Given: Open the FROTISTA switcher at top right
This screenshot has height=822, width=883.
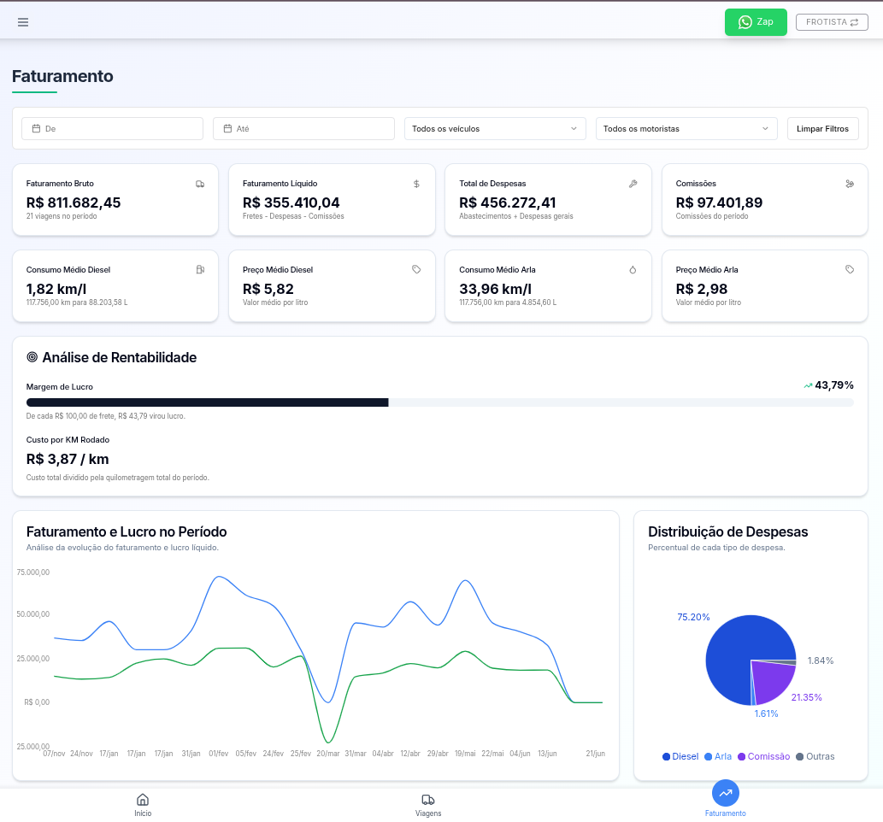Looking at the screenshot, I should pyautogui.click(x=832, y=21).
